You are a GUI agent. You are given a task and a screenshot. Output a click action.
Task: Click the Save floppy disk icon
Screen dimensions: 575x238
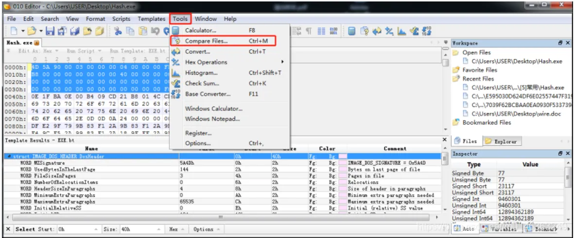point(50,31)
